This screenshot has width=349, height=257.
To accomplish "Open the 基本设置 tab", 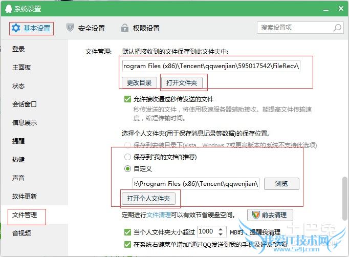I will coord(31,28).
